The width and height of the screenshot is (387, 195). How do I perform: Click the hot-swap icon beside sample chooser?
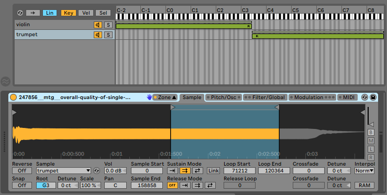(96, 170)
